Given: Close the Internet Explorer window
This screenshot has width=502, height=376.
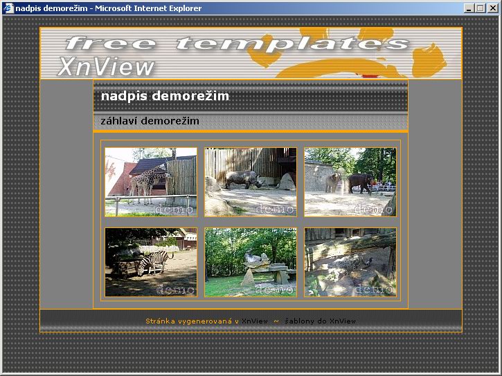Looking at the screenshot, I should 493,8.
